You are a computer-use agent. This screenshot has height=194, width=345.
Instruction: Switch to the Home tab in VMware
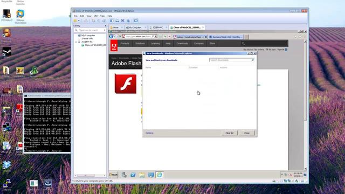(116, 27)
